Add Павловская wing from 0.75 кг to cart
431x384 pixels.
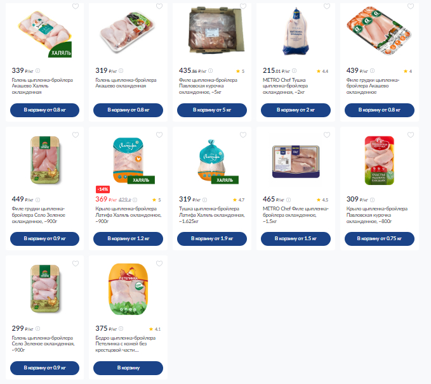[380, 239]
